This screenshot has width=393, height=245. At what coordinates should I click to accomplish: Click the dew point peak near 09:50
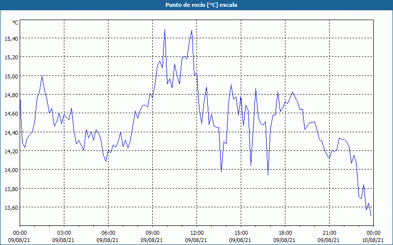165,29
